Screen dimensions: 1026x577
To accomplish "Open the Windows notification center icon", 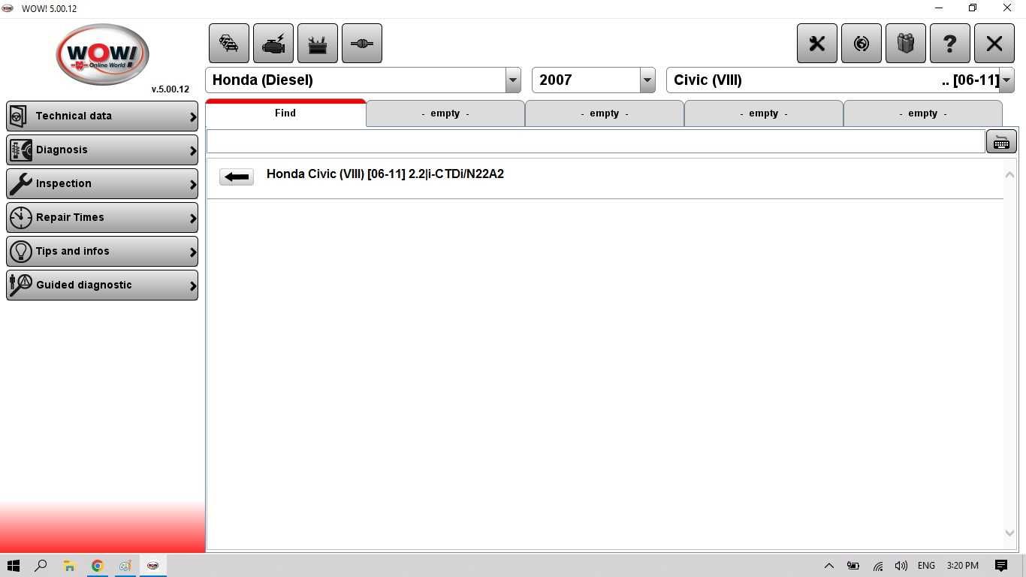I will pyautogui.click(x=1001, y=566).
